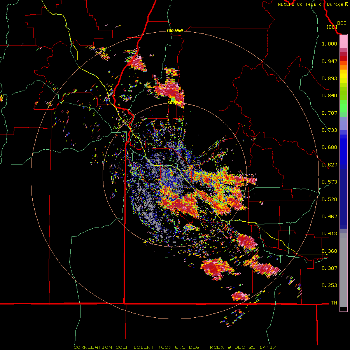Click the 0.893 legend value

pyautogui.click(x=329, y=78)
